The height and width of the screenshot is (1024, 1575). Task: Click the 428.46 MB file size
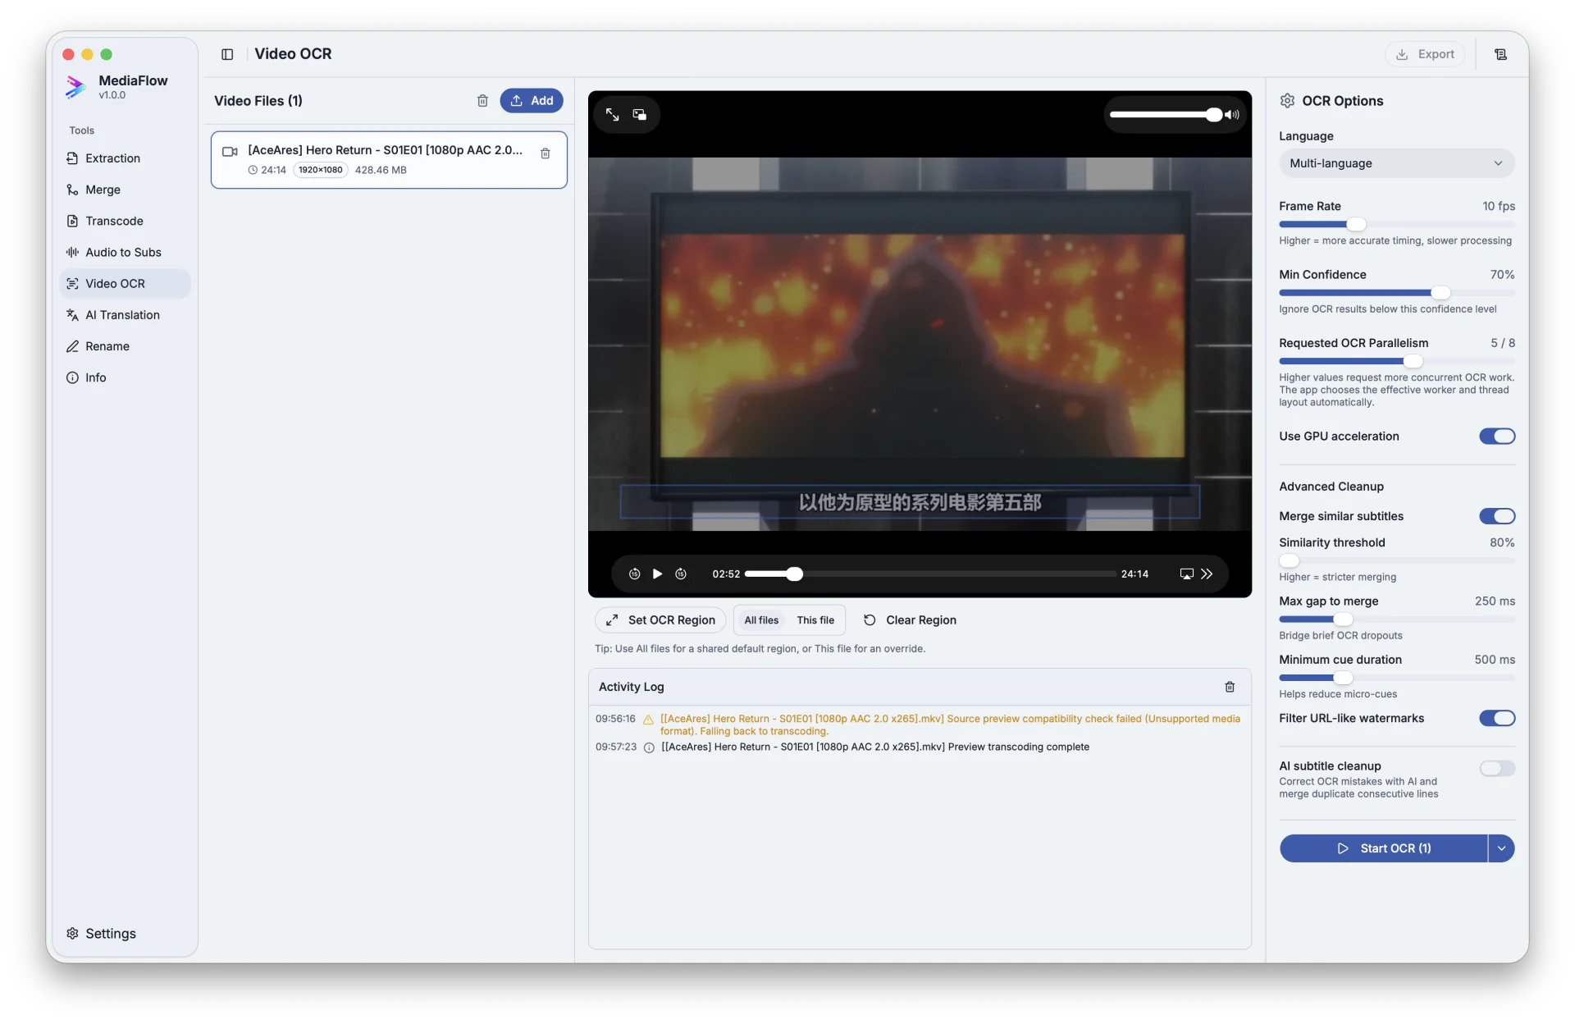[381, 170]
